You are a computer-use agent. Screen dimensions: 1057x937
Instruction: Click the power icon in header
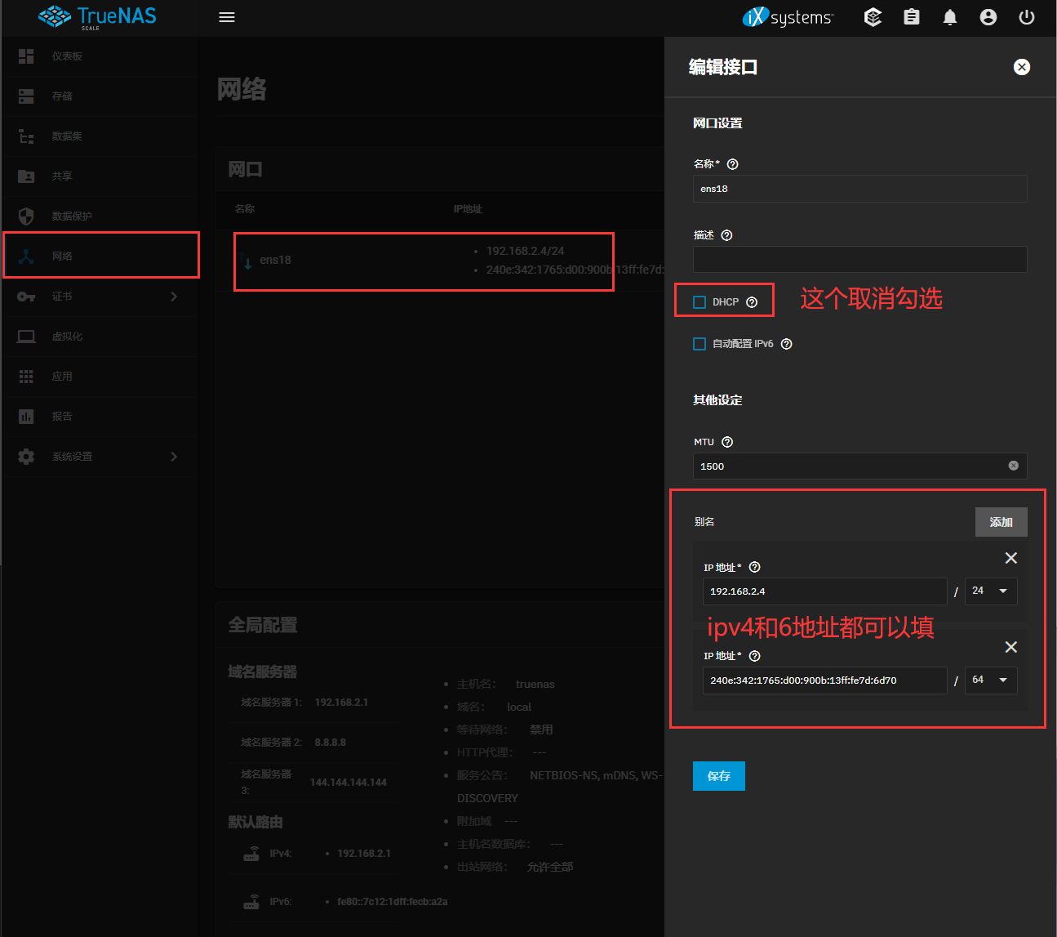[x=1027, y=17]
